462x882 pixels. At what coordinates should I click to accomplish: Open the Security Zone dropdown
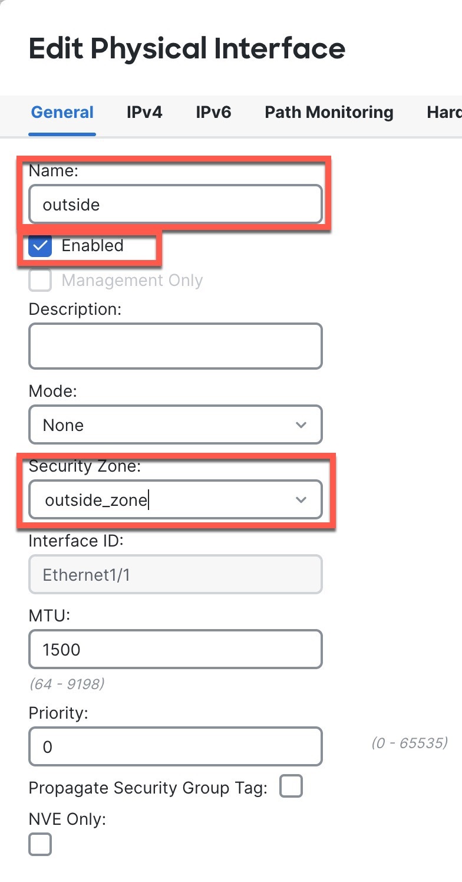(175, 500)
